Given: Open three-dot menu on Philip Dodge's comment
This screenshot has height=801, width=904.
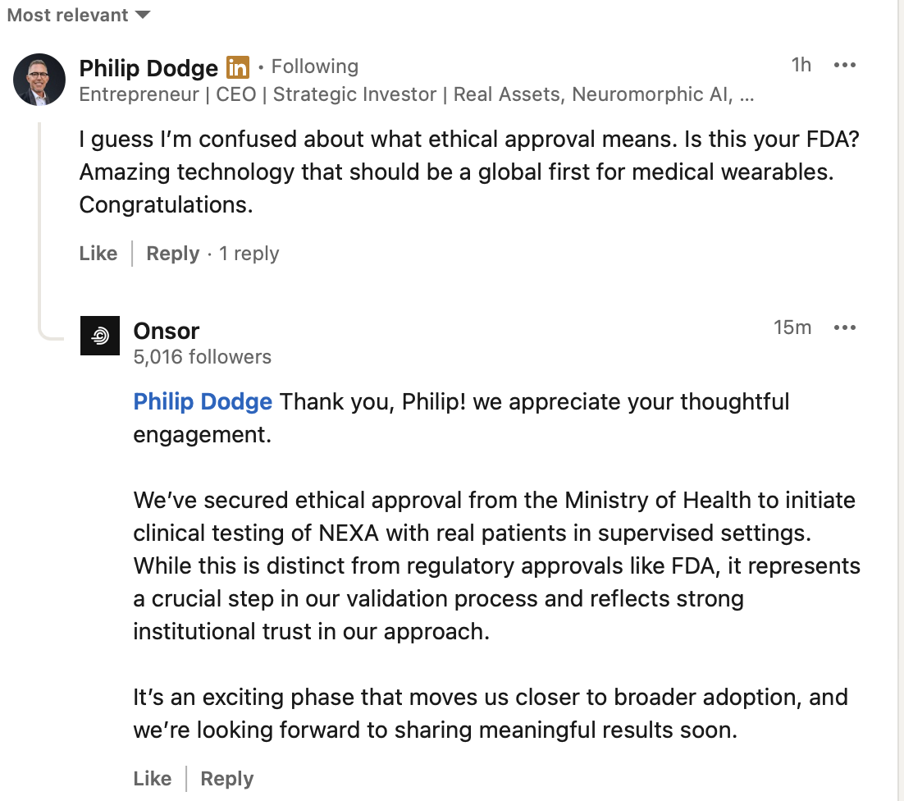Looking at the screenshot, I should pyautogui.click(x=845, y=65).
